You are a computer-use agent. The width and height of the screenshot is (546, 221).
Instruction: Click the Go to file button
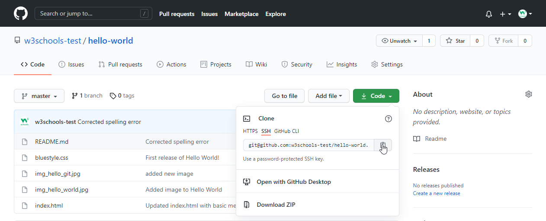284,96
